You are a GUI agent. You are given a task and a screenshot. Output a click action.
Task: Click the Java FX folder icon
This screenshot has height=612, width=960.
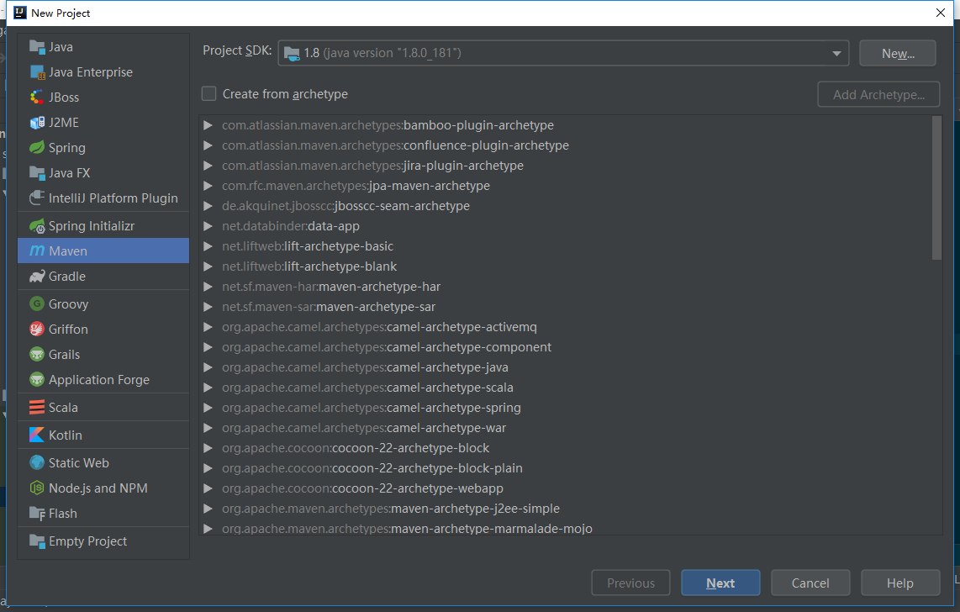pos(37,173)
